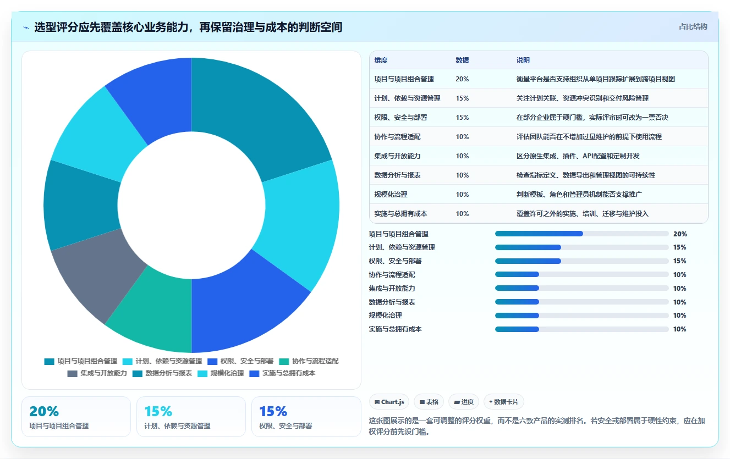The height and width of the screenshot is (459, 730).
Task: Toggle legend label 协作与流程适配
Action: coord(315,361)
